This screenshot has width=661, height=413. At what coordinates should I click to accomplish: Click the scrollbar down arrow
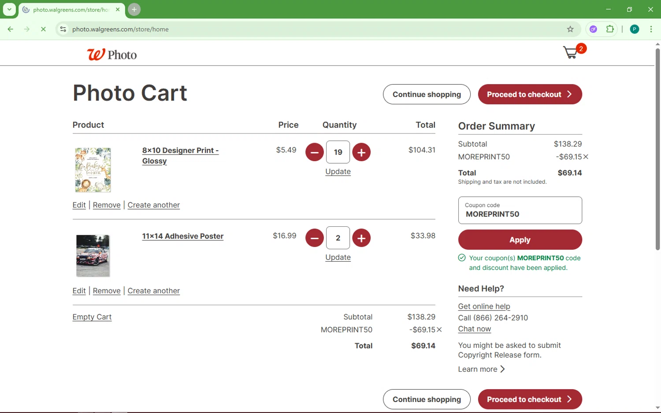click(x=657, y=408)
